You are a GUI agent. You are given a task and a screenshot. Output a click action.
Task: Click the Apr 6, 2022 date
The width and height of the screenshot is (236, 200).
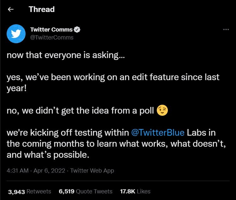tap(49, 170)
